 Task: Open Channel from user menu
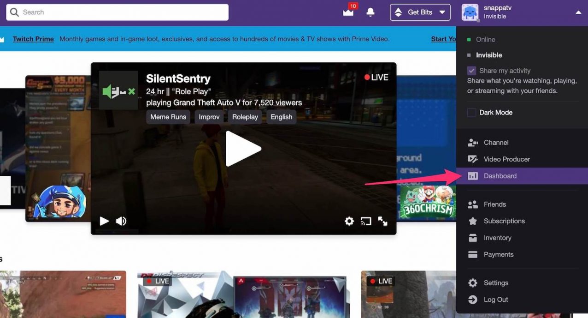522,143
